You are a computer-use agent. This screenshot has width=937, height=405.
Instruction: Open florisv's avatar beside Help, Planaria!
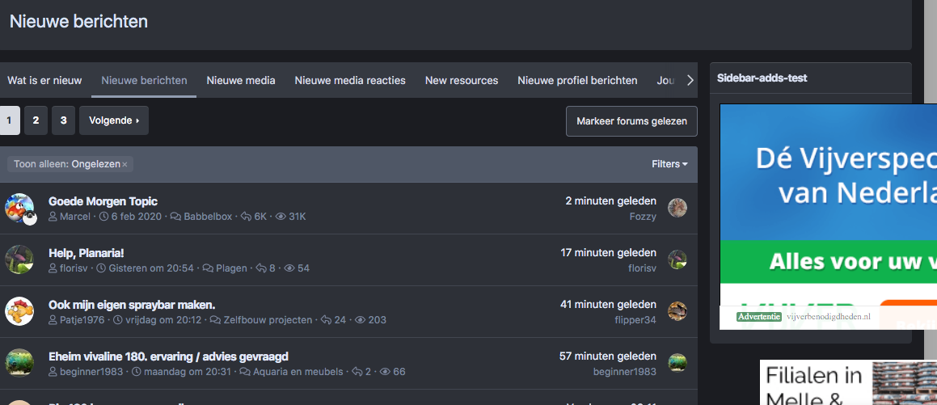pyautogui.click(x=19, y=259)
